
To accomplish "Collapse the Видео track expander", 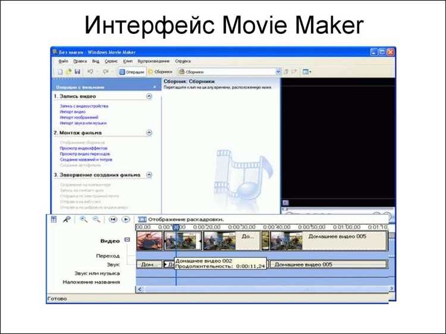I will [x=127, y=240].
